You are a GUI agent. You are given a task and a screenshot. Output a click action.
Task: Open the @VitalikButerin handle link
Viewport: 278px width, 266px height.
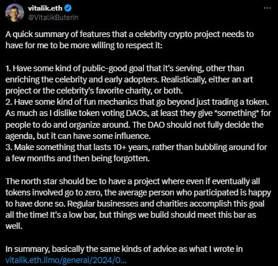pos(53,18)
